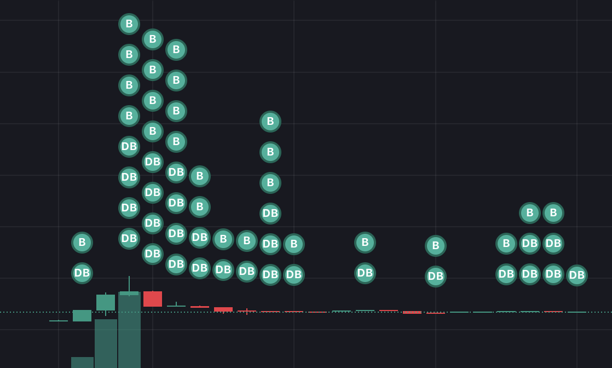Select the leftmost DB in the right cluster's bottom row
This screenshot has width=612, height=368.
pyautogui.click(x=506, y=274)
